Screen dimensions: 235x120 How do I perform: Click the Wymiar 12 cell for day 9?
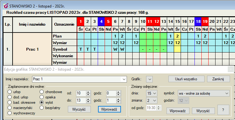[x=136, y=42]
